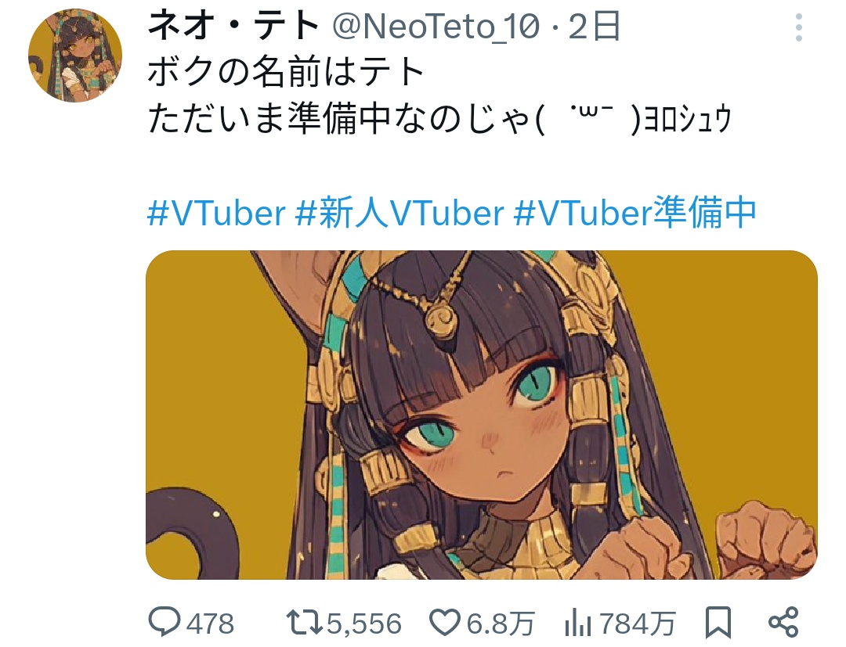Click the reply speech bubble icon

164,622
